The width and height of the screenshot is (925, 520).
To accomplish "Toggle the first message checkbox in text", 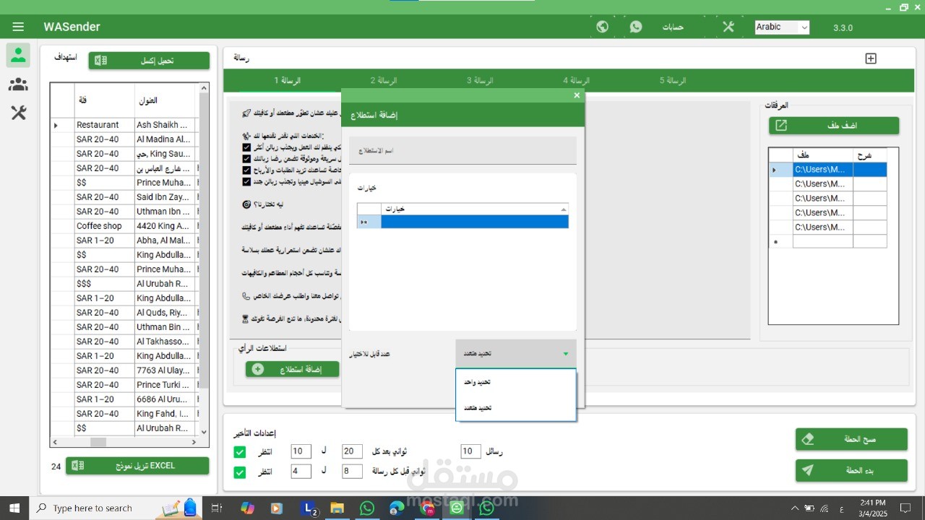I will point(247,147).
